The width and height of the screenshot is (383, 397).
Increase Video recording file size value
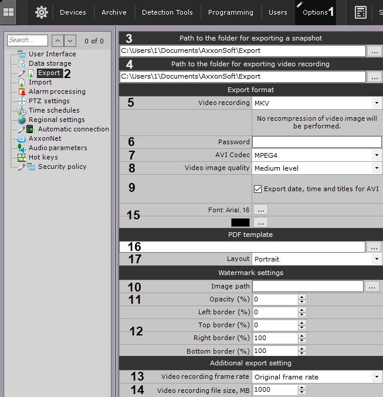coord(301,387)
